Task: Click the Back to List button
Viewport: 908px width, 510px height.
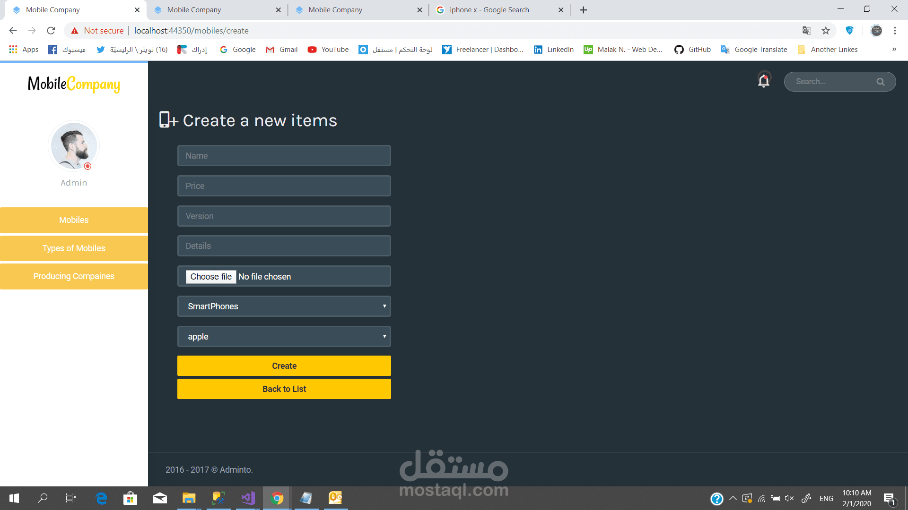Action: pyautogui.click(x=284, y=389)
